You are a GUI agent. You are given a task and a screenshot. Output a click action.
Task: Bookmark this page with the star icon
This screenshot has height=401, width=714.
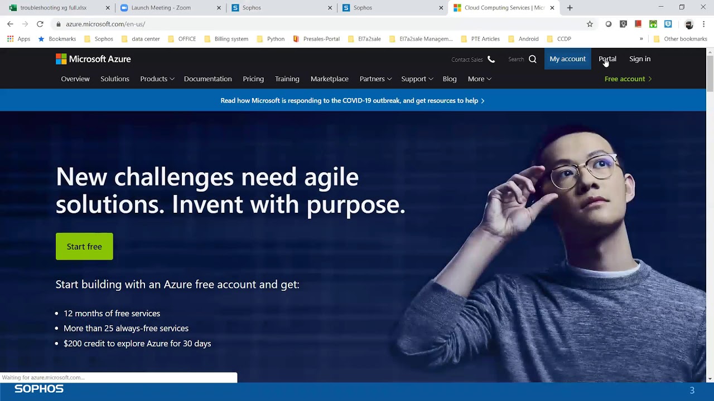[590, 24]
